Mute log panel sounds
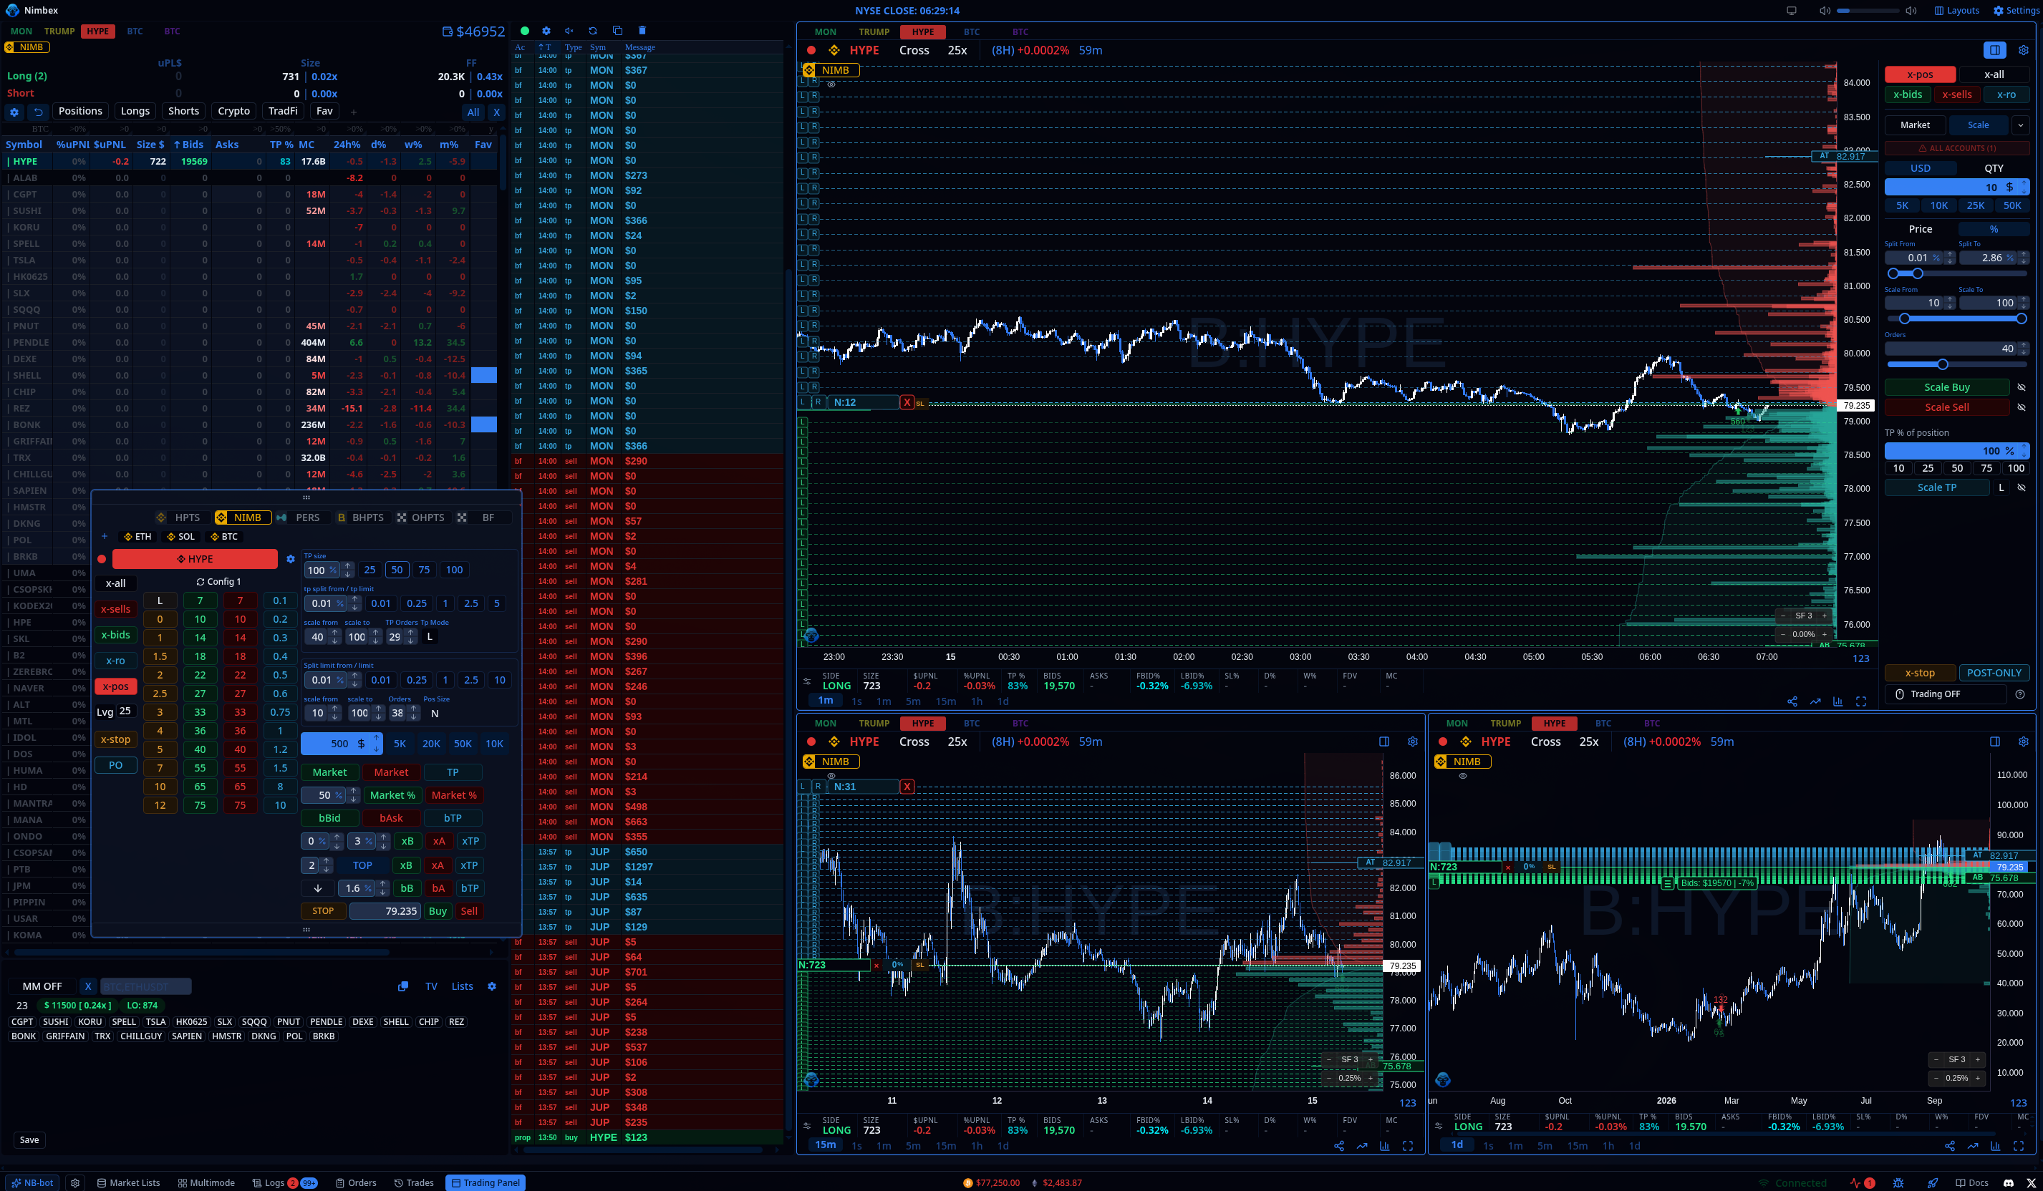2043x1191 pixels. coord(569,31)
